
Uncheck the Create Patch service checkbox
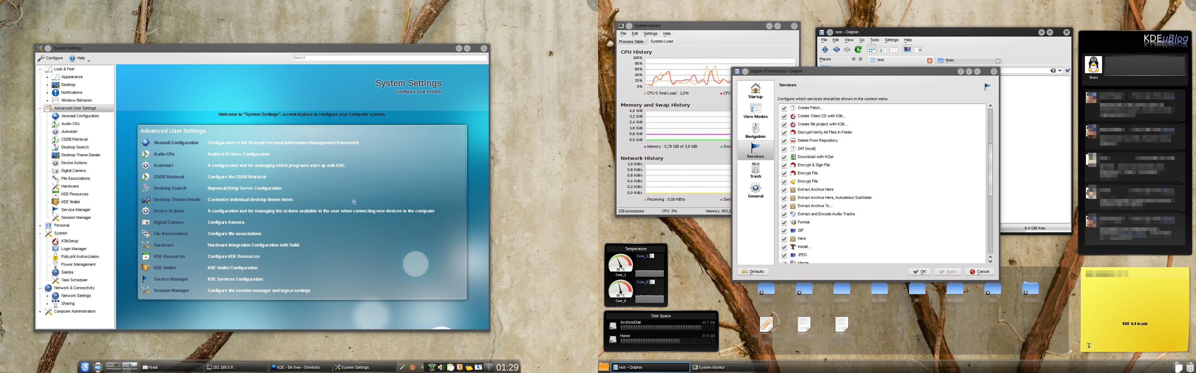pyautogui.click(x=784, y=108)
